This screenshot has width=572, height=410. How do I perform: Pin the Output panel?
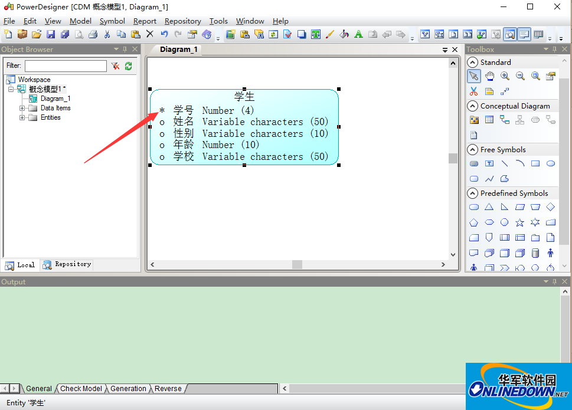pyautogui.click(x=554, y=281)
